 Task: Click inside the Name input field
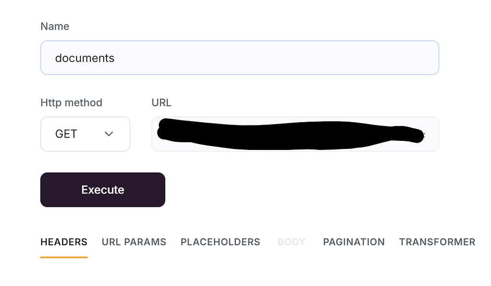point(240,57)
